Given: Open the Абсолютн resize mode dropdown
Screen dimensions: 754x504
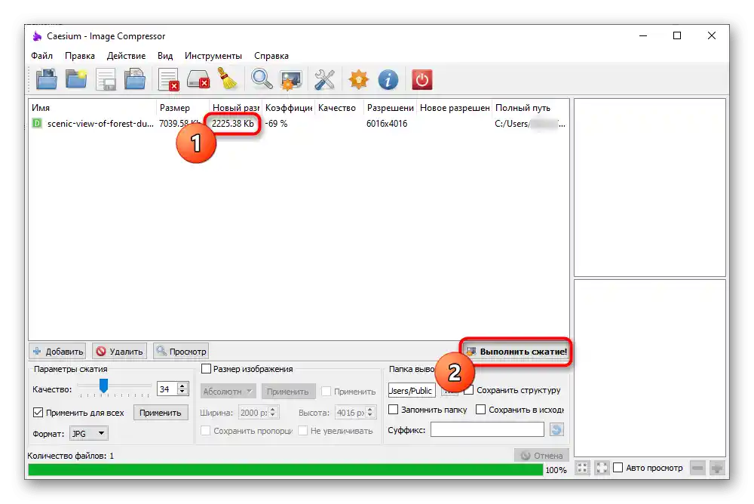Looking at the screenshot, I should click(x=228, y=392).
